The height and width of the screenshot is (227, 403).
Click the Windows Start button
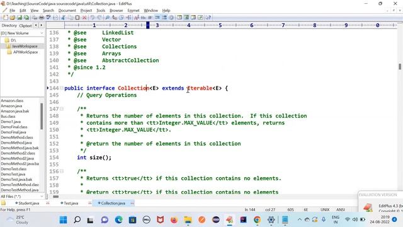click(63, 219)
